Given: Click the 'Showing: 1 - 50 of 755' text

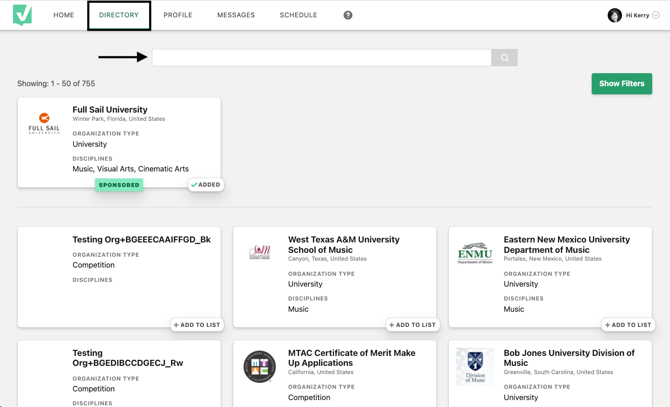Looking at the screenshot, I should (56, 84).
